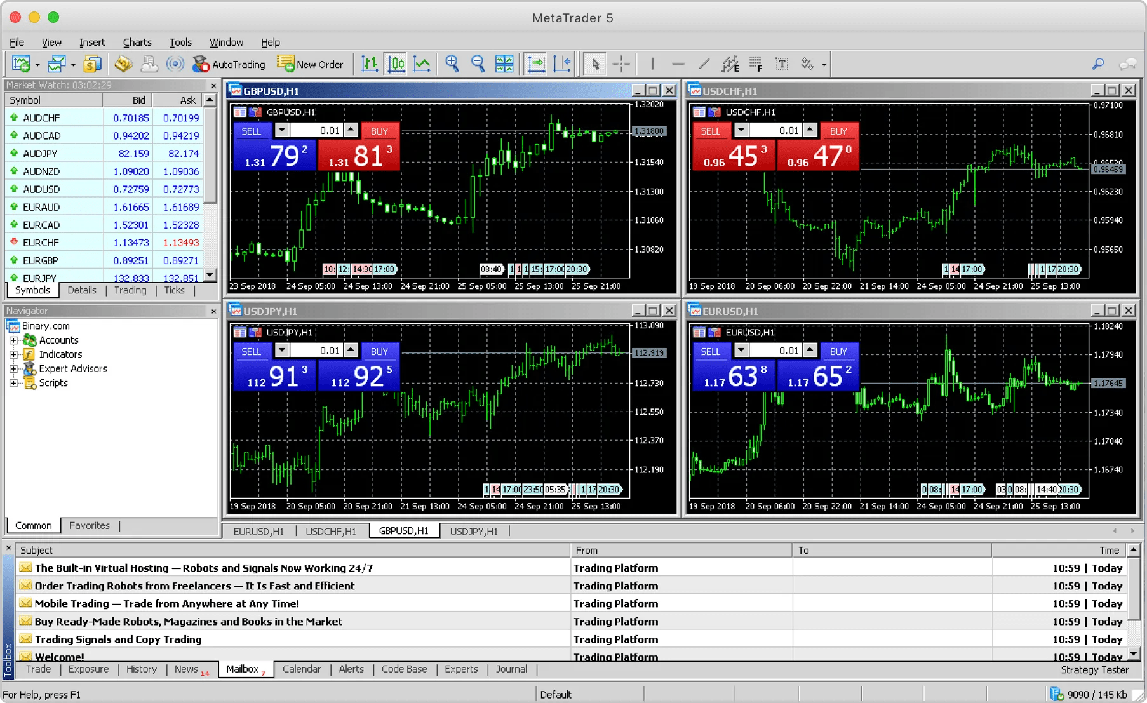Select the AUDNZD symbol row
This screenshot has height=703, width=1147.
pyautogui.click(x=105, y=171)
